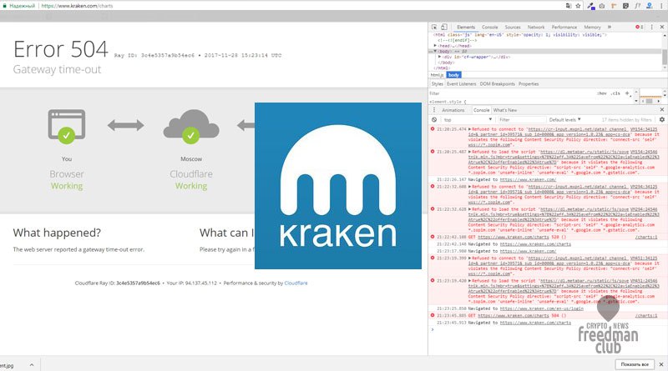The image size is (668, 371).
Task: Open the downloaded jpg file options chevron
Action: [x=32, y=364]
